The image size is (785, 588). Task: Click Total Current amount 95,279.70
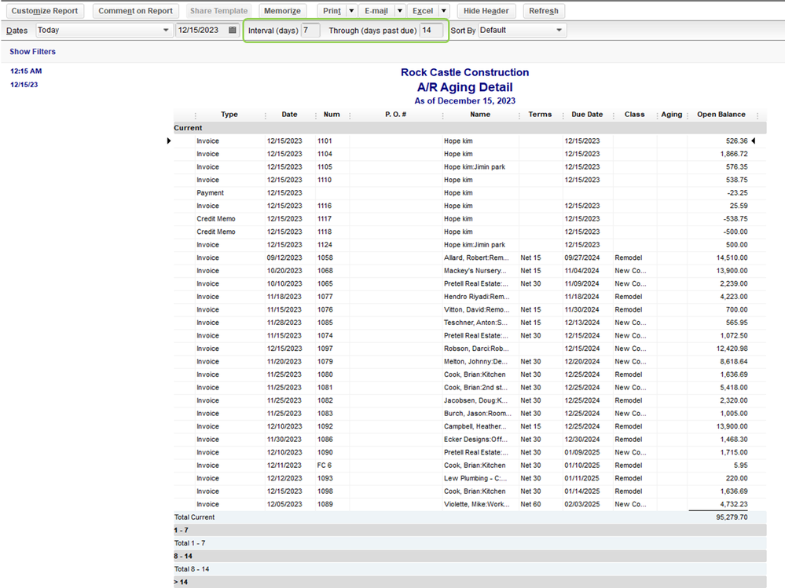pyautogui.click(x=732, y=517)
